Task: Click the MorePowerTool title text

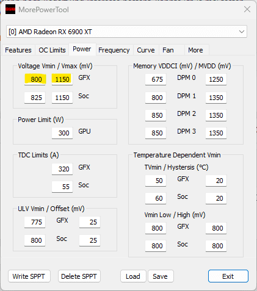Action: coord(43,10)
